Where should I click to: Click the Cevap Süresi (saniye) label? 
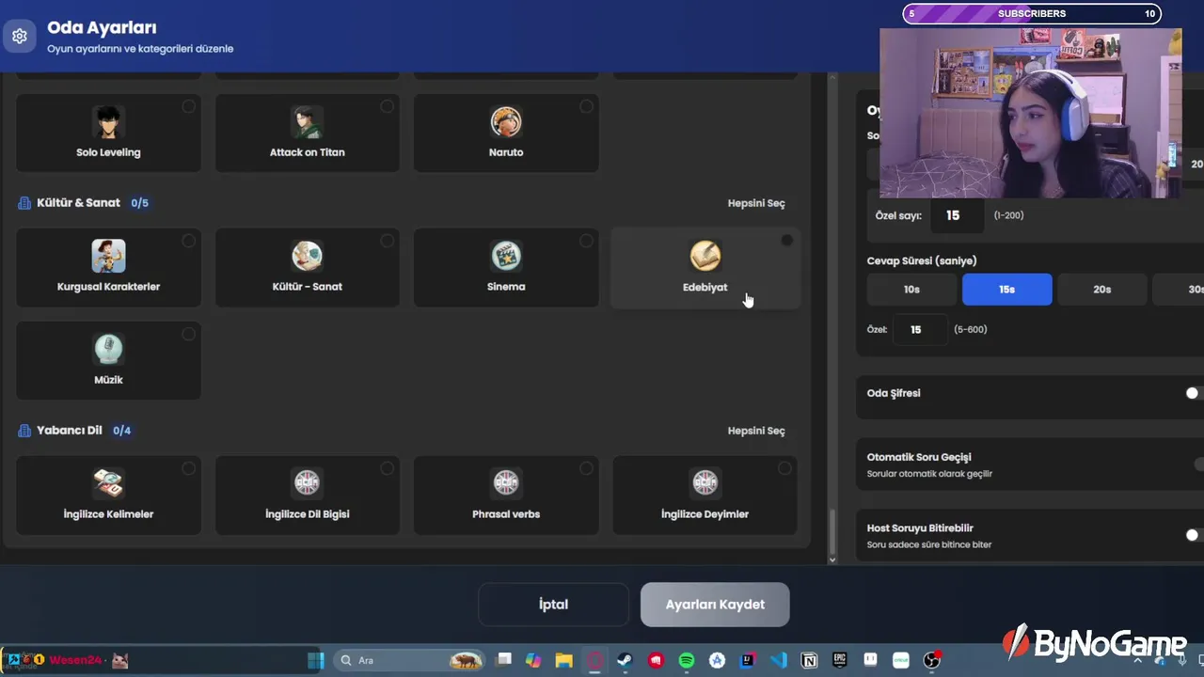[x=922, y=260]
